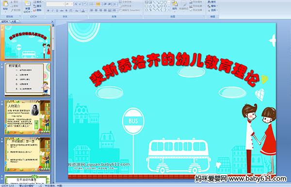Image resolution: width=291 pixels, height=187 pixels.
Task: Open the Select (选择) dropdown
Action: (213, 10)
